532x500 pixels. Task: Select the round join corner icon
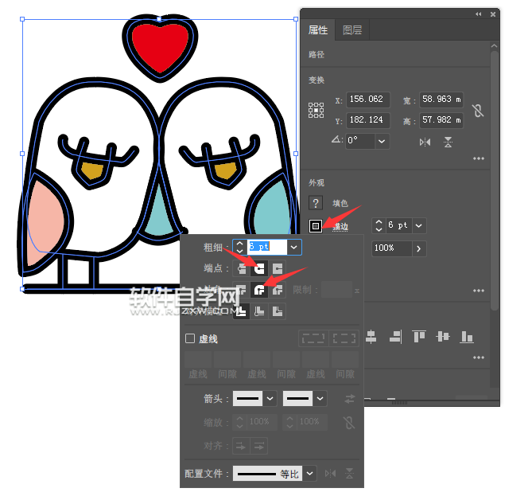click(x=259, y=290)
